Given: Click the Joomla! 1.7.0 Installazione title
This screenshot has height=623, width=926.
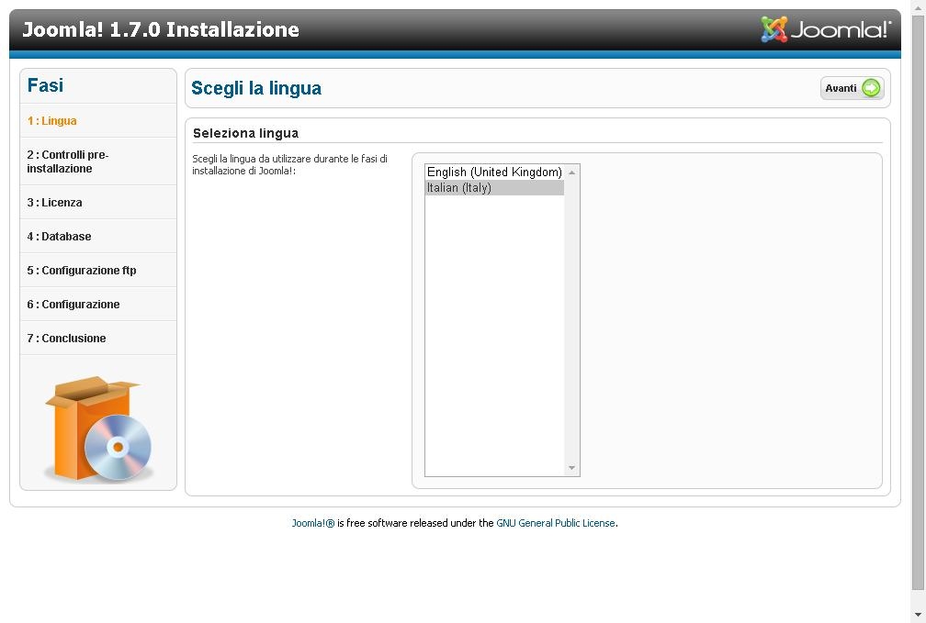Looking at the screenshot, I should coord(161,29).
